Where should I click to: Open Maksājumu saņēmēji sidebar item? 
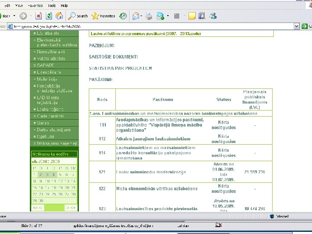point(55,143)
